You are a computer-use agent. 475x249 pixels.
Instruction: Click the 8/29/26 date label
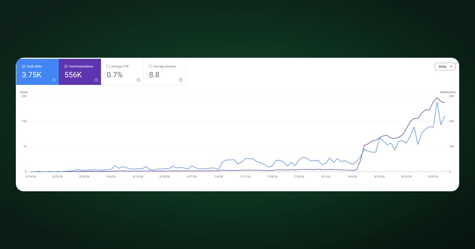click(433, 177)
